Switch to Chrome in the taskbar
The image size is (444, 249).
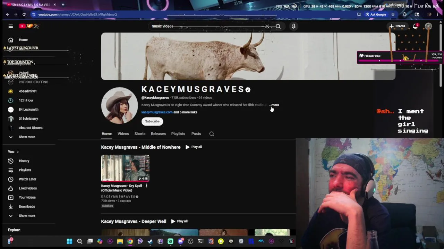[130, 241]
